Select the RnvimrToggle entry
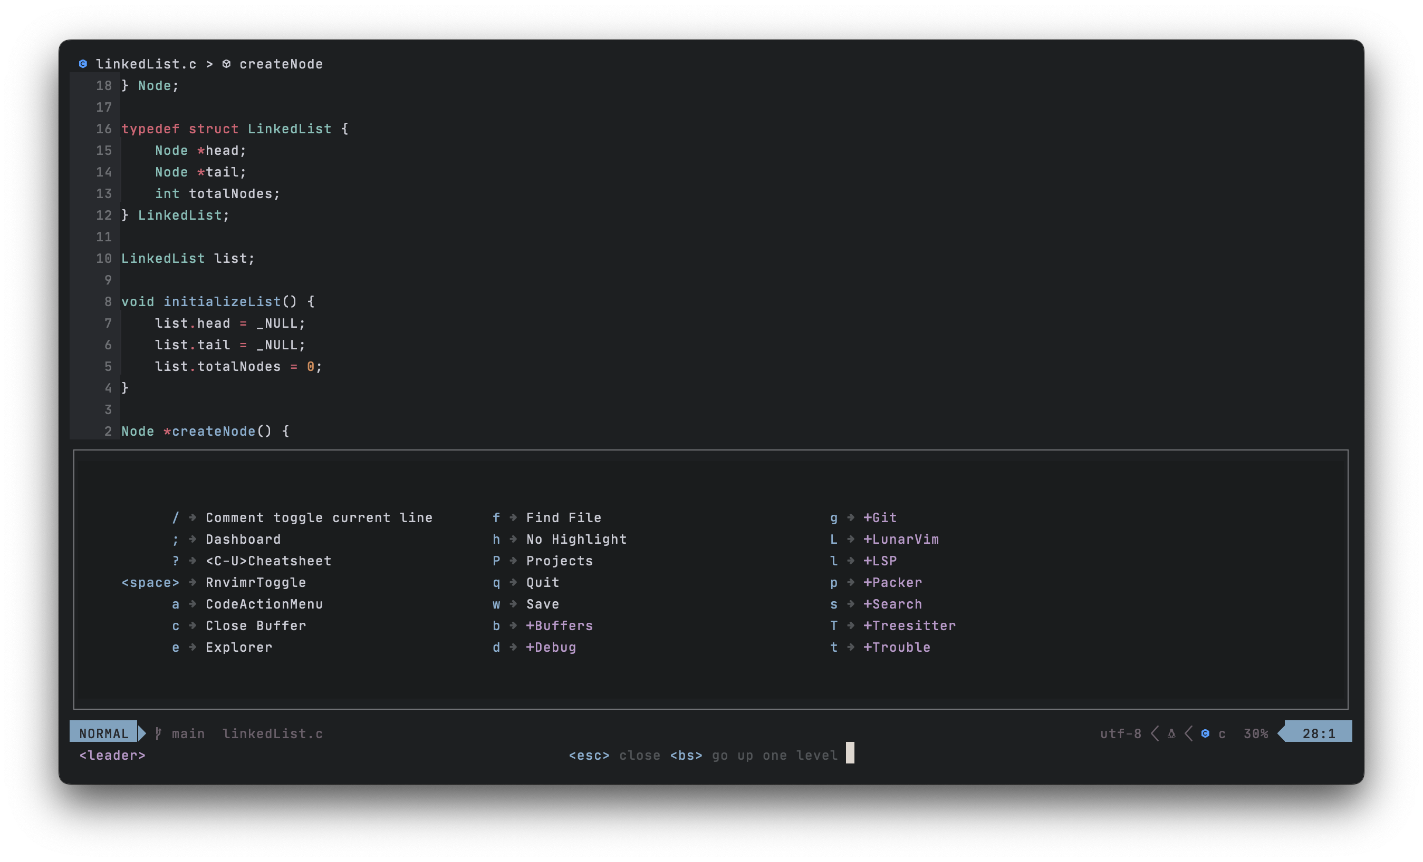Image resolution: width=1423 pixels, height=862 pixels. click(x=256, y=582)
